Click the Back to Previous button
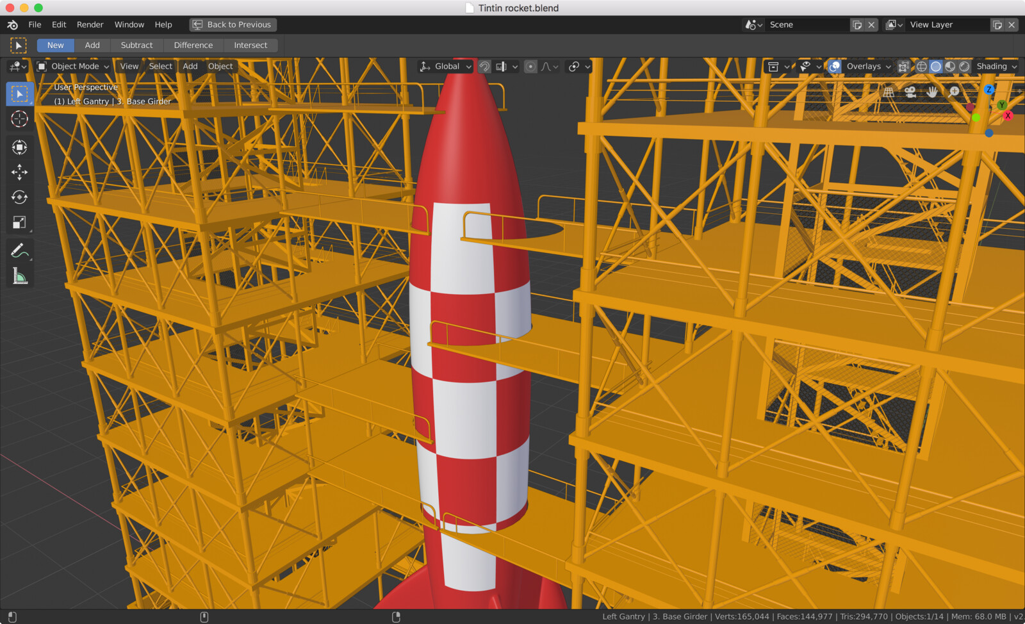1025x624 pixels. tap(233, 24)
